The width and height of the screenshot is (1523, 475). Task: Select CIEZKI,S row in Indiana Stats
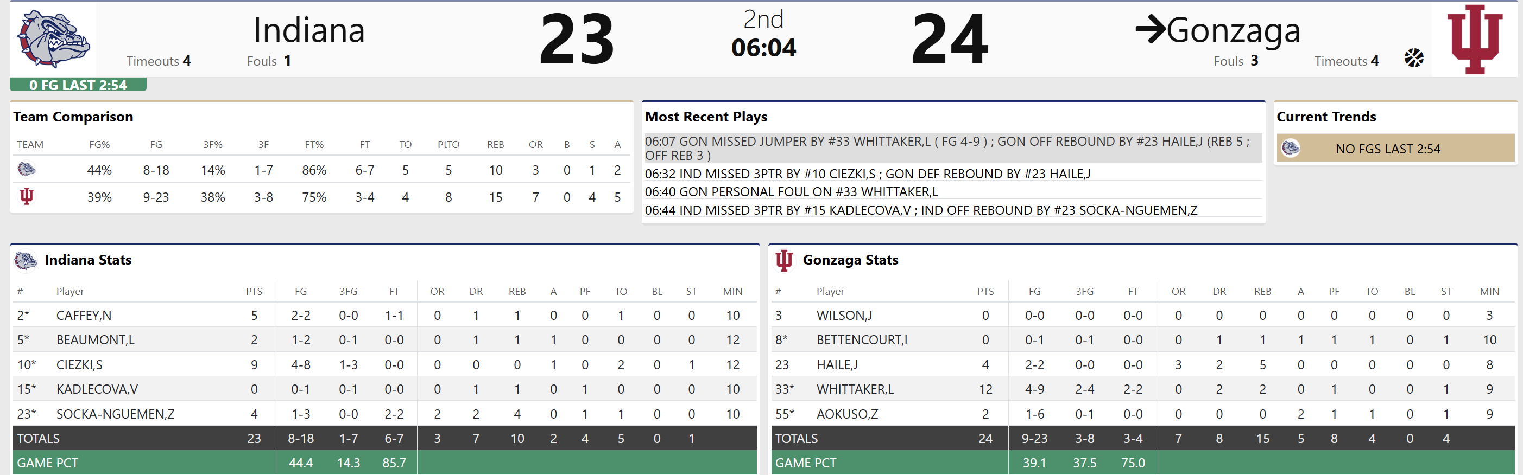click(x=79, y=364)
